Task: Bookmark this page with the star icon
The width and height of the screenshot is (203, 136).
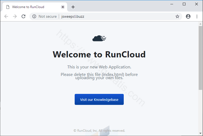Action: point(177,16)
